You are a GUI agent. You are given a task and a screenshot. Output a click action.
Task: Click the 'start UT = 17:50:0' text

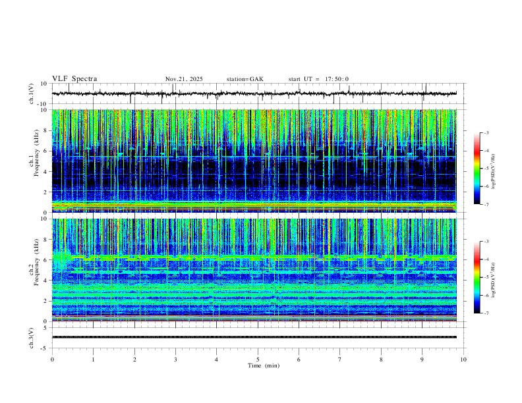(x=318, y=79)
